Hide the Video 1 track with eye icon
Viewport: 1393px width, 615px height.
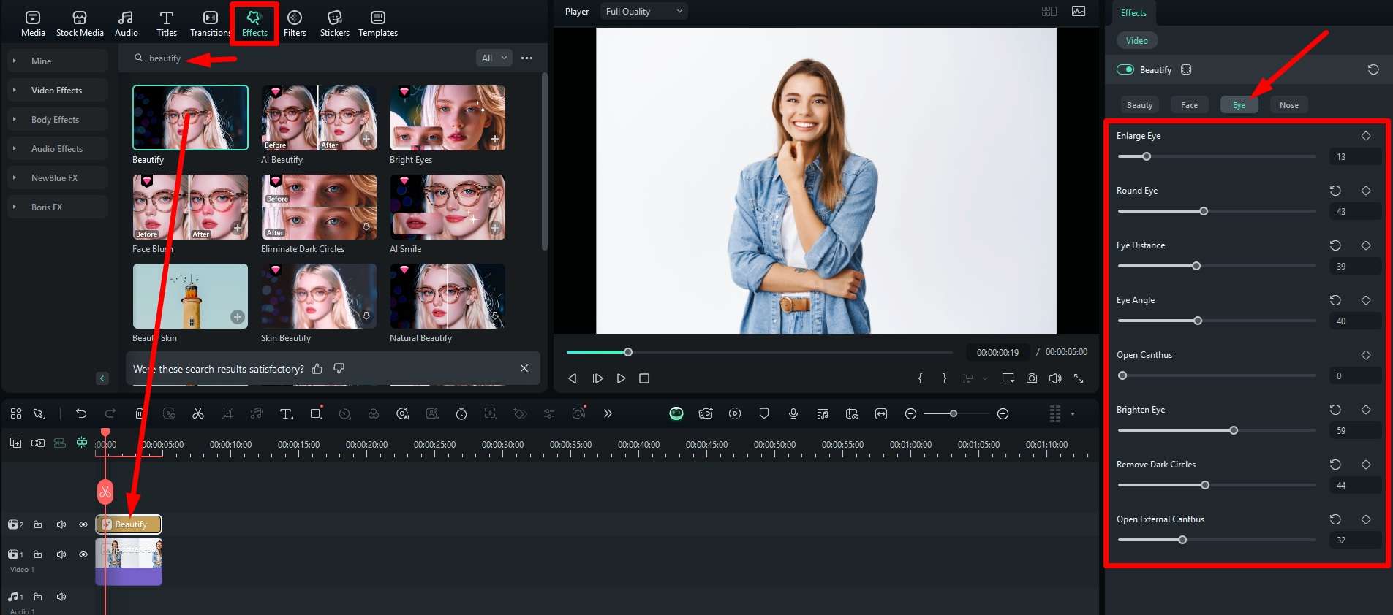(83, 554)
